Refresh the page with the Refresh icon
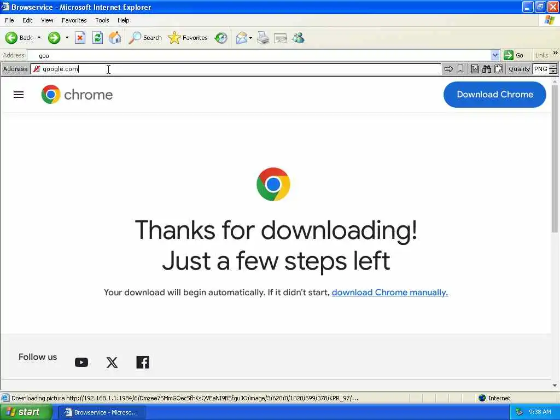560x420 pixels. click(x=97, y=38)
